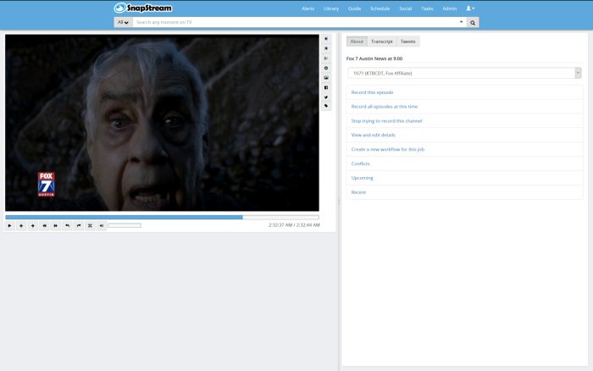593x371 pixels.
Task: Mute audio with the speaker icon
Action: coord(102,226)
